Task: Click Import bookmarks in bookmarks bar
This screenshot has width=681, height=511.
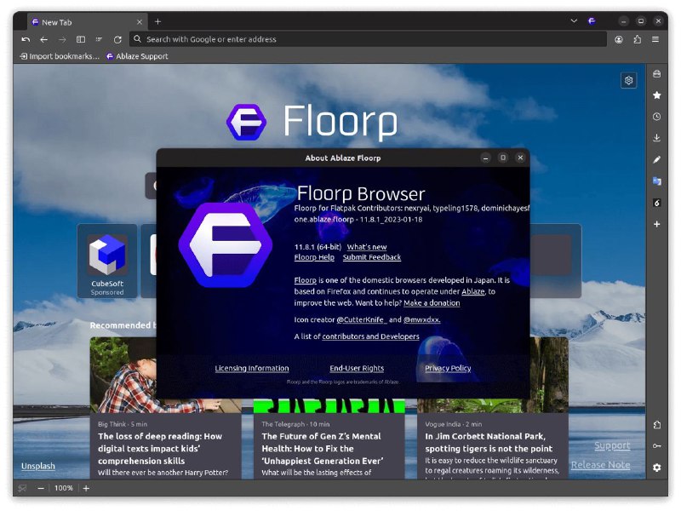Action: click(x=60, y=56)
